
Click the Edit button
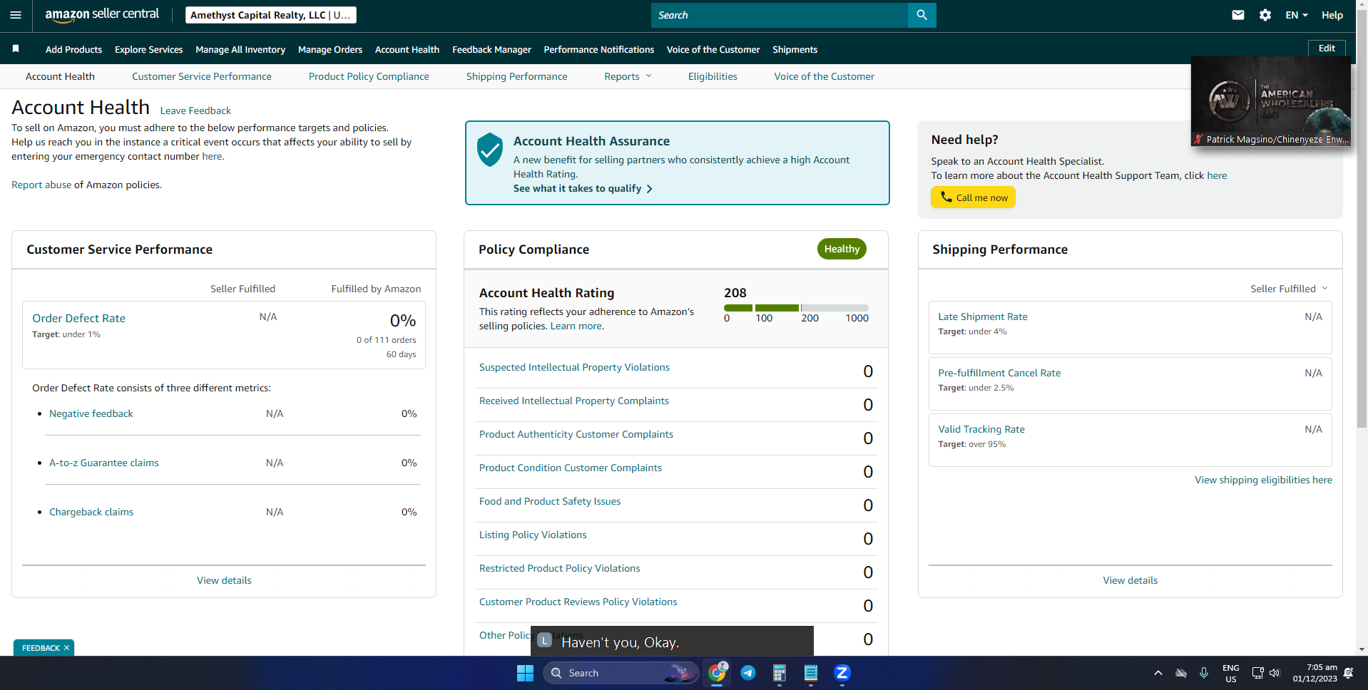point(1327,48)
